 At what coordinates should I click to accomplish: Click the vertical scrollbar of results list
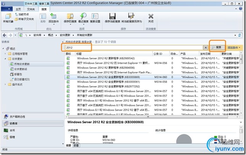[241, 59]
